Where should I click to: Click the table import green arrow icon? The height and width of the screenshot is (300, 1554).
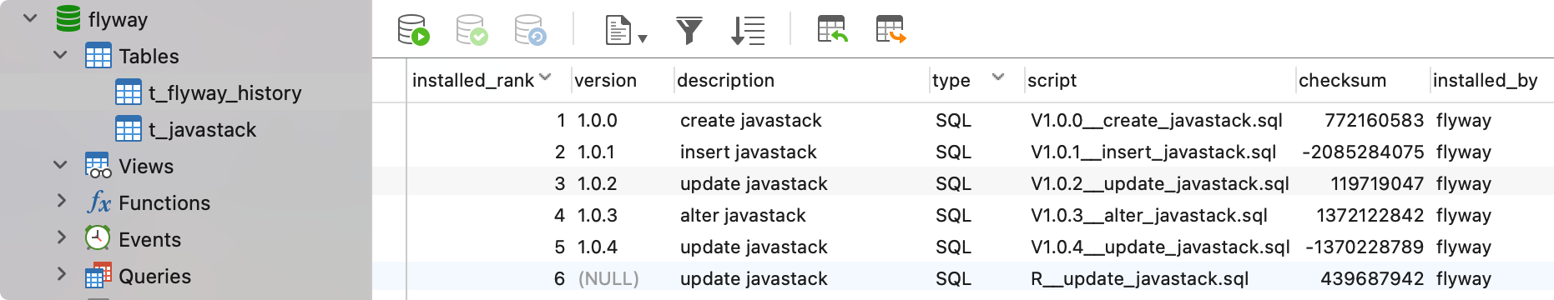832,30
